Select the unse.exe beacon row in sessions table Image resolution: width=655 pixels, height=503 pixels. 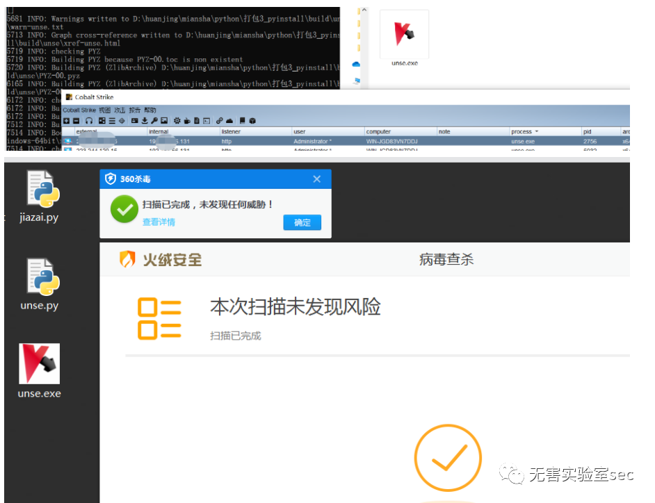(x=346, y=142)
